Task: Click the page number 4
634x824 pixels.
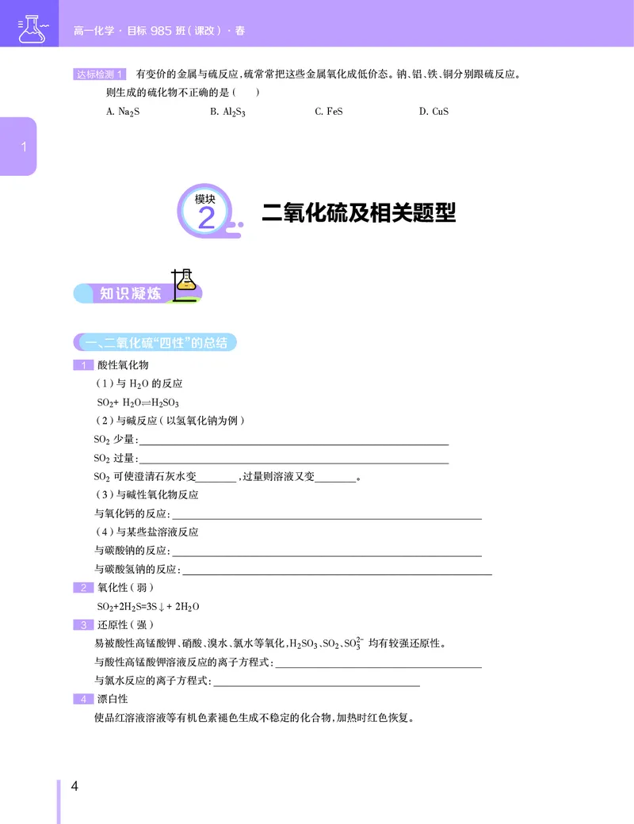Action: pos(74,786)
